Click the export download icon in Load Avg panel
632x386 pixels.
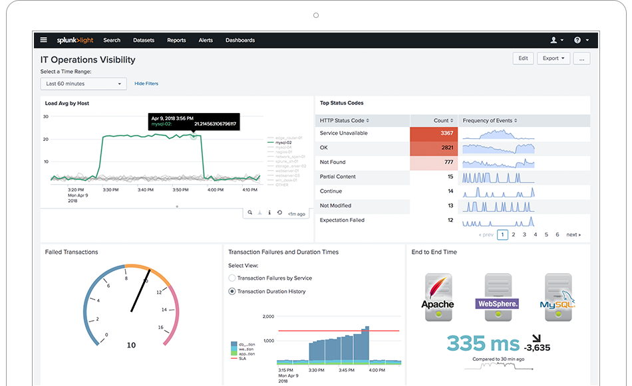pyautogui.click(x=259, y=213)
